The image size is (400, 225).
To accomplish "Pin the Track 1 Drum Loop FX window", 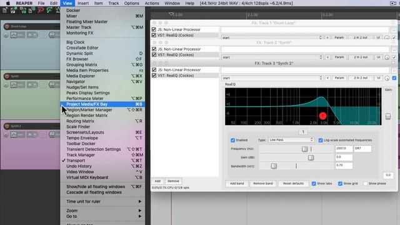I will (393, 23).
